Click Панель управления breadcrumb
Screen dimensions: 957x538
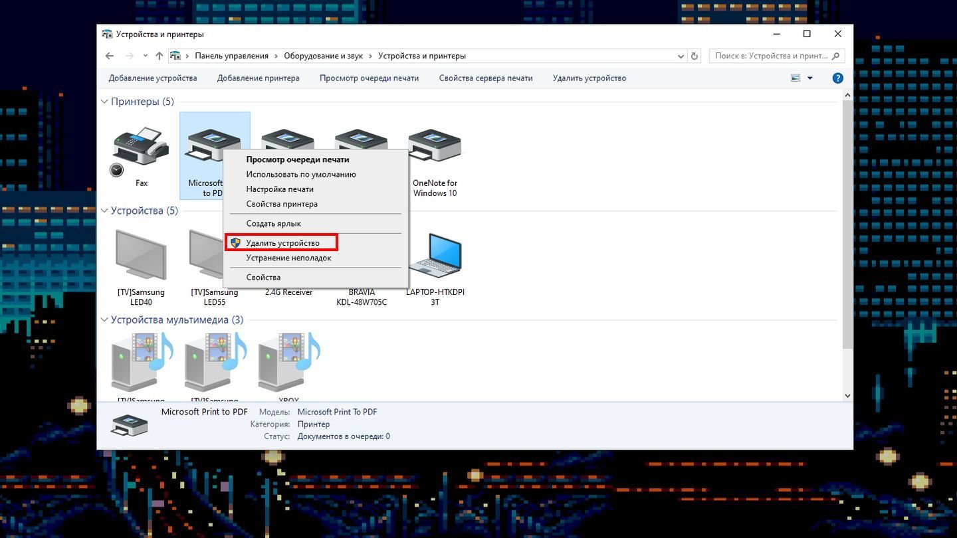coord(231,56)
